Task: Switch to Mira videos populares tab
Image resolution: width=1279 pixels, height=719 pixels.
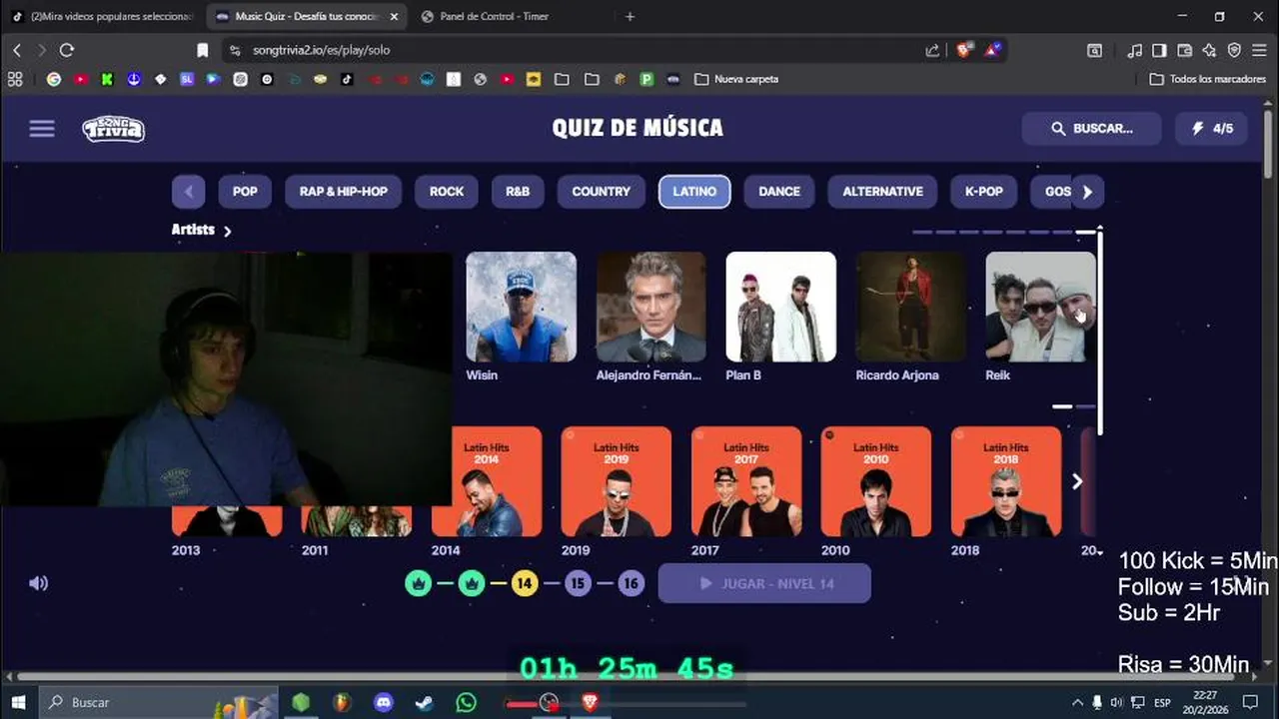Action: tap(103, 17)
